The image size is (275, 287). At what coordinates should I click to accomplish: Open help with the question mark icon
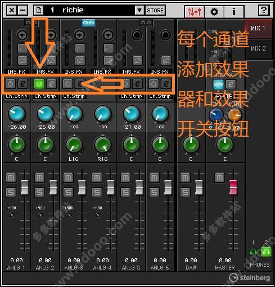point(264,10)
